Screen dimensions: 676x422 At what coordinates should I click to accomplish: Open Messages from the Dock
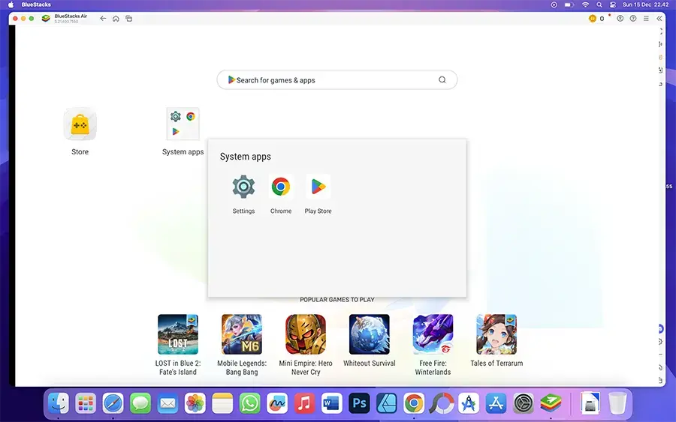pyautogui.click(x=140, y=403)
